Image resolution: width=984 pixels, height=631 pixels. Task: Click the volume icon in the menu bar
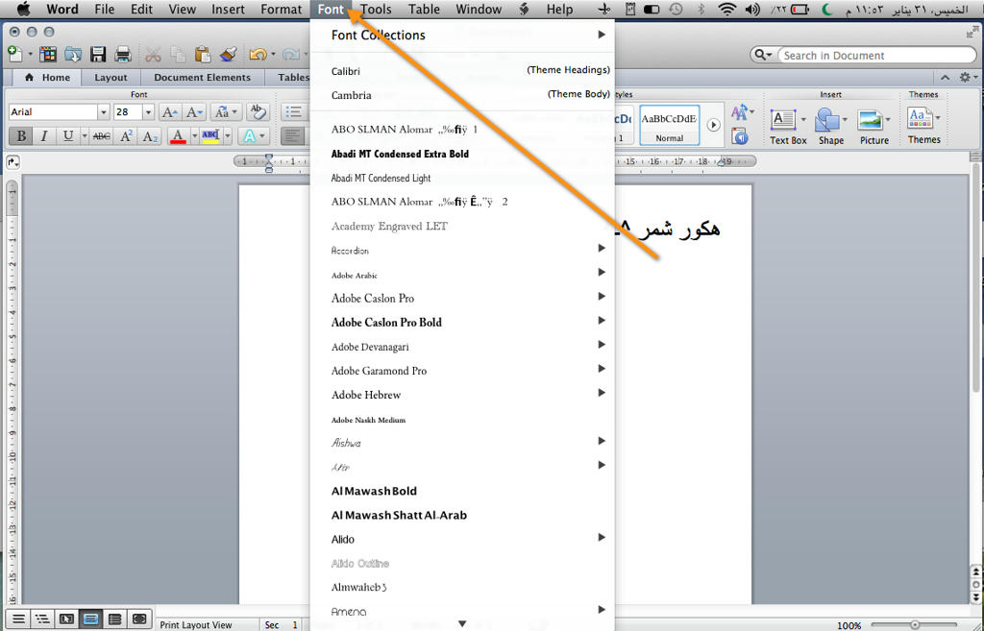752,10
